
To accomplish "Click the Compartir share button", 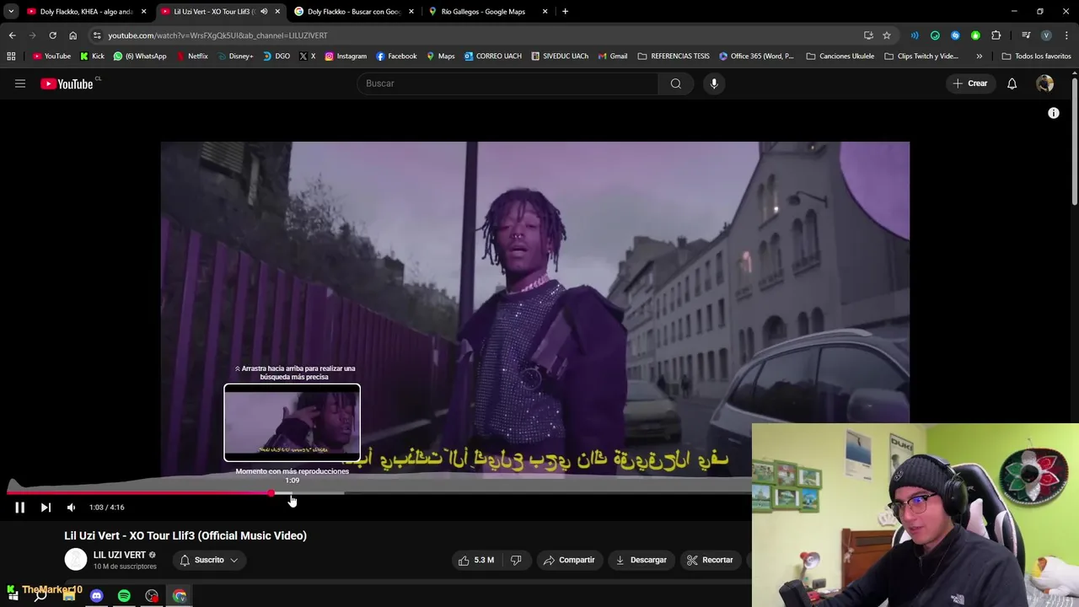I will coord(569,560).
